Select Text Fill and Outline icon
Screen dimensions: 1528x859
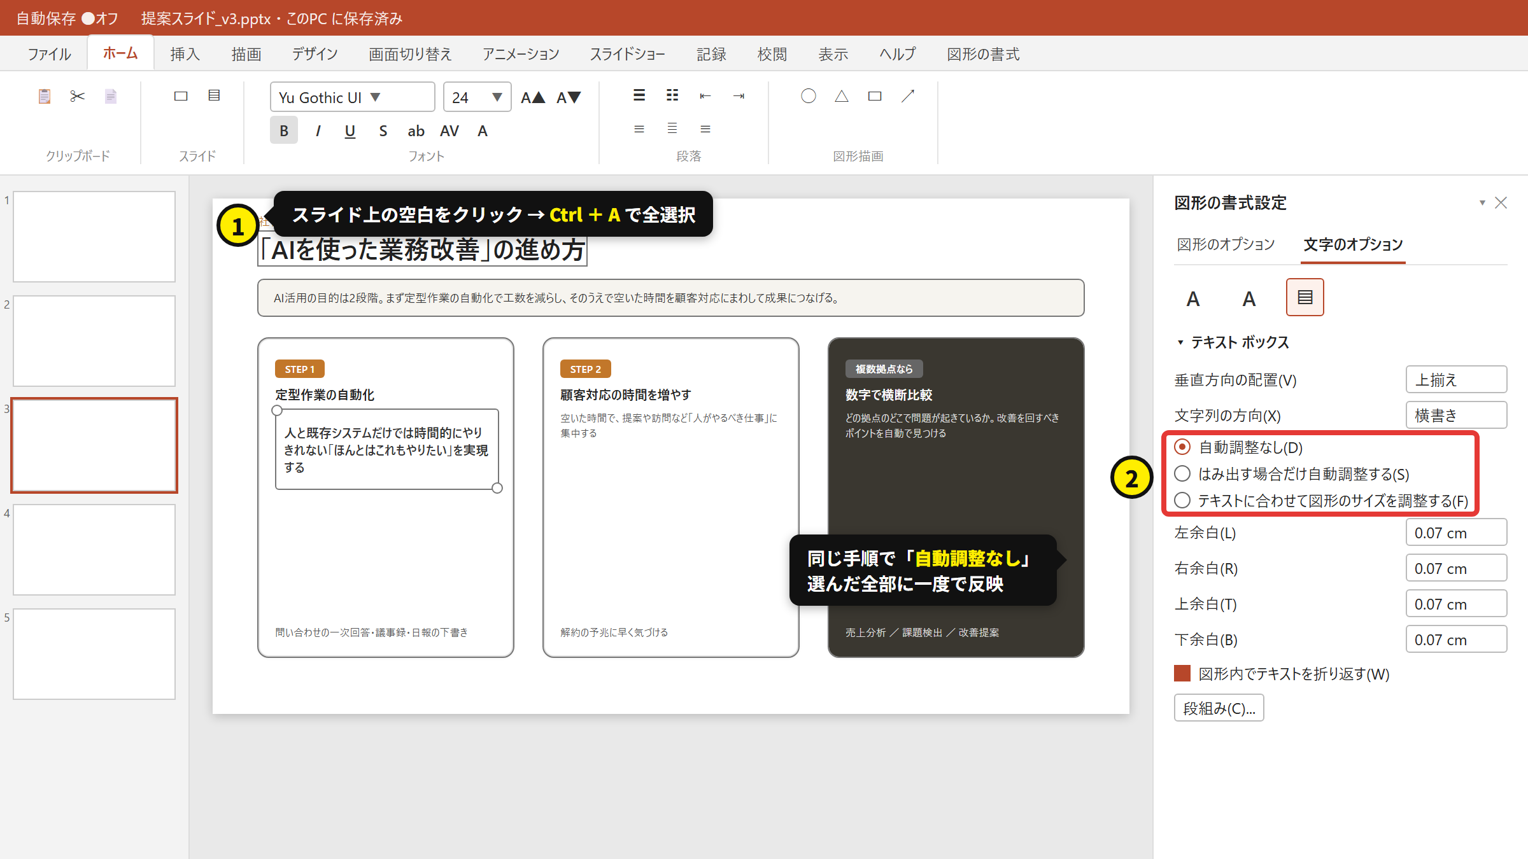click(x=1193, y=298)
